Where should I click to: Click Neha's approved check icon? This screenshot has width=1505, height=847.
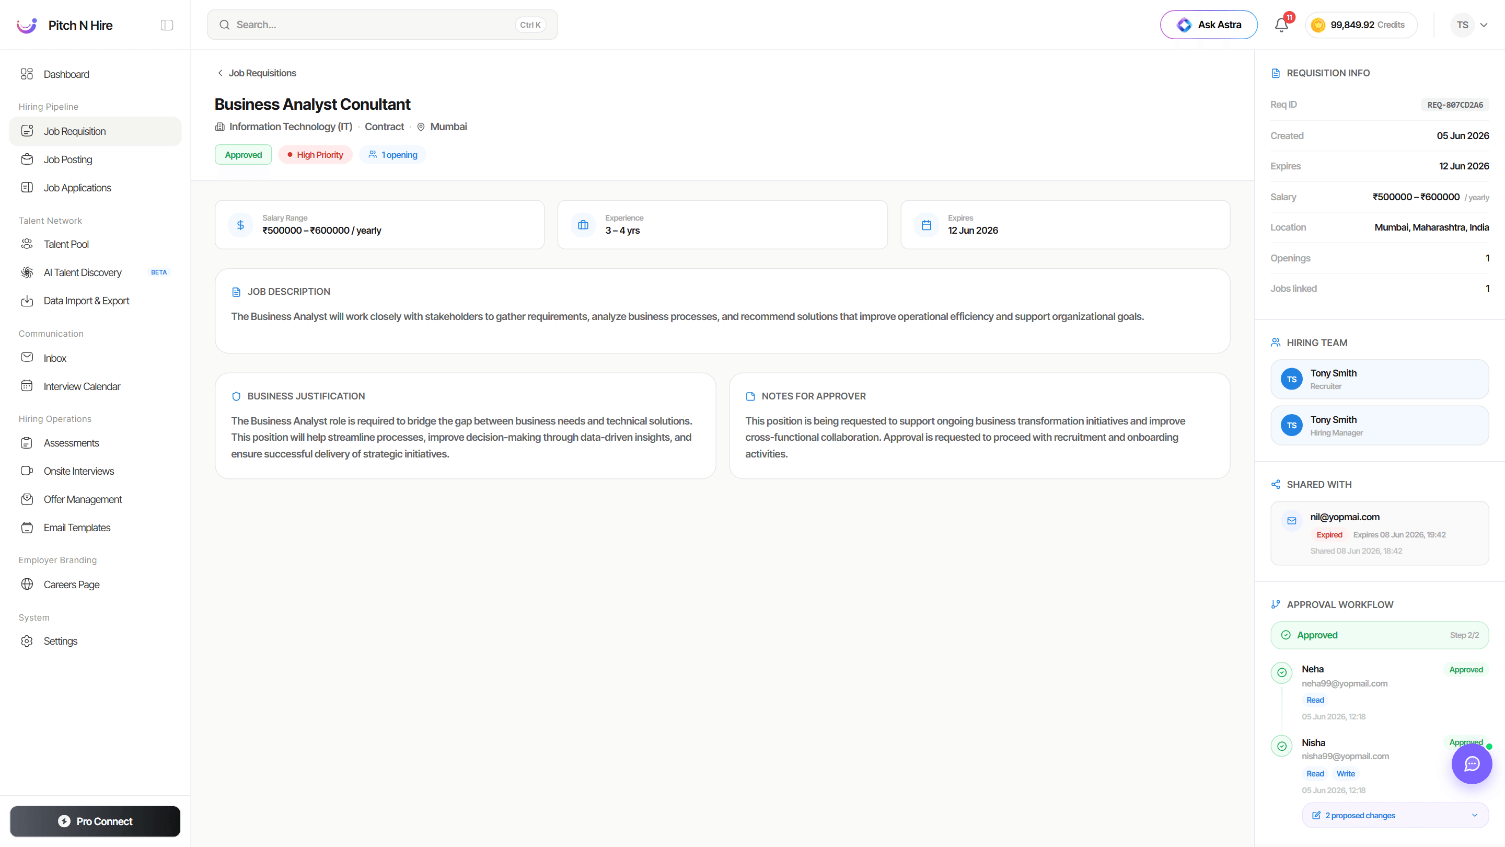[x=1282, y=672]
